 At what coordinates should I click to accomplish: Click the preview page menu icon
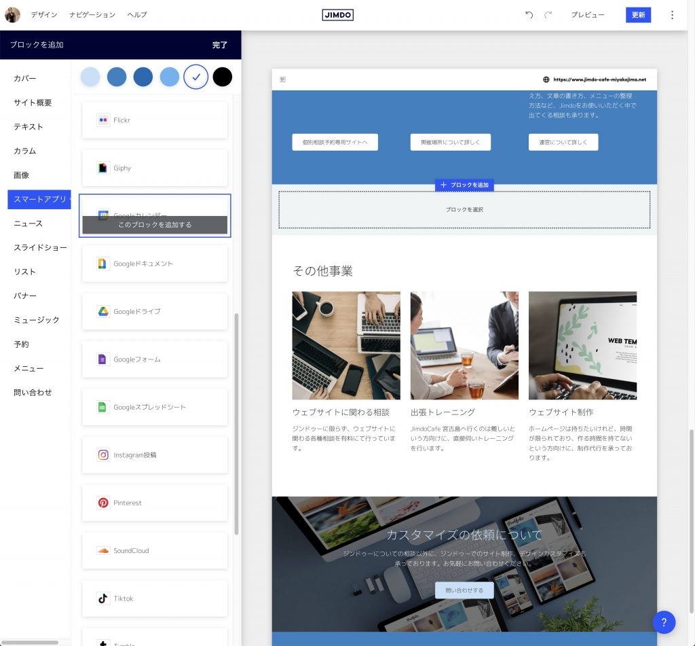(283, 79)
